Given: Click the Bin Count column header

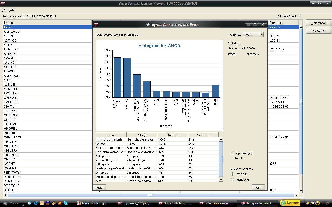Looking at the screenshot, I should coord(173,135).
